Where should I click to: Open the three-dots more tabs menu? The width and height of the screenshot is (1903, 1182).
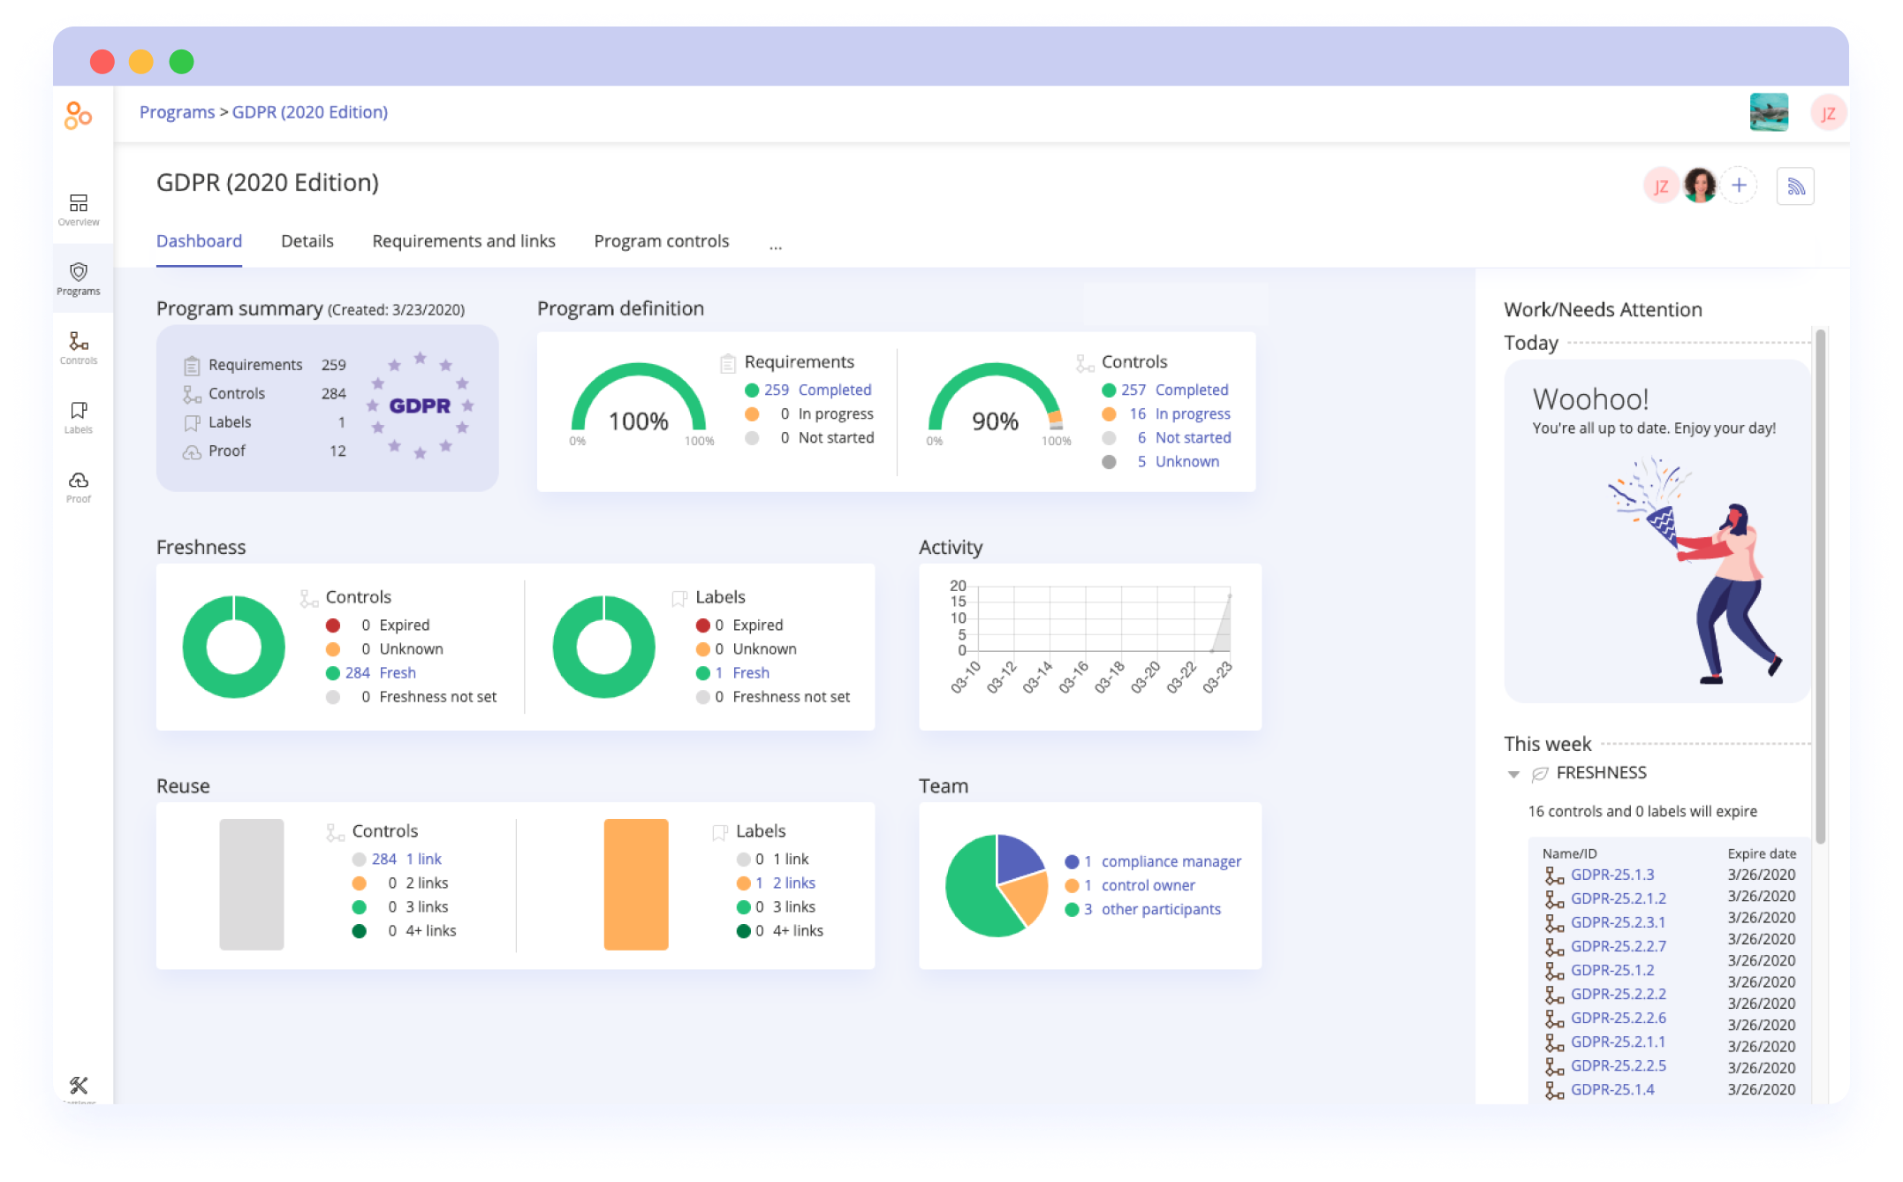775,246
